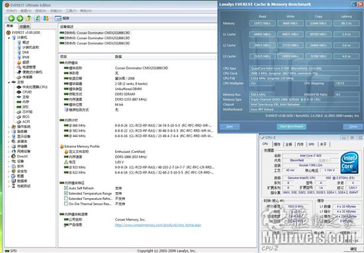
Task: Open the 计算机名称 tree item
Action: point(30,48)
